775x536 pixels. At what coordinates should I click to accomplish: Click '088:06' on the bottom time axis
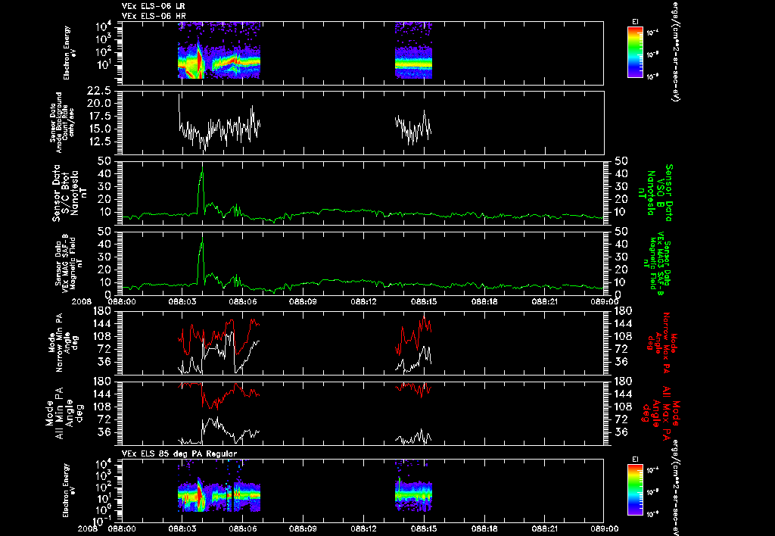pyautogui.click(x=243, y=528)
